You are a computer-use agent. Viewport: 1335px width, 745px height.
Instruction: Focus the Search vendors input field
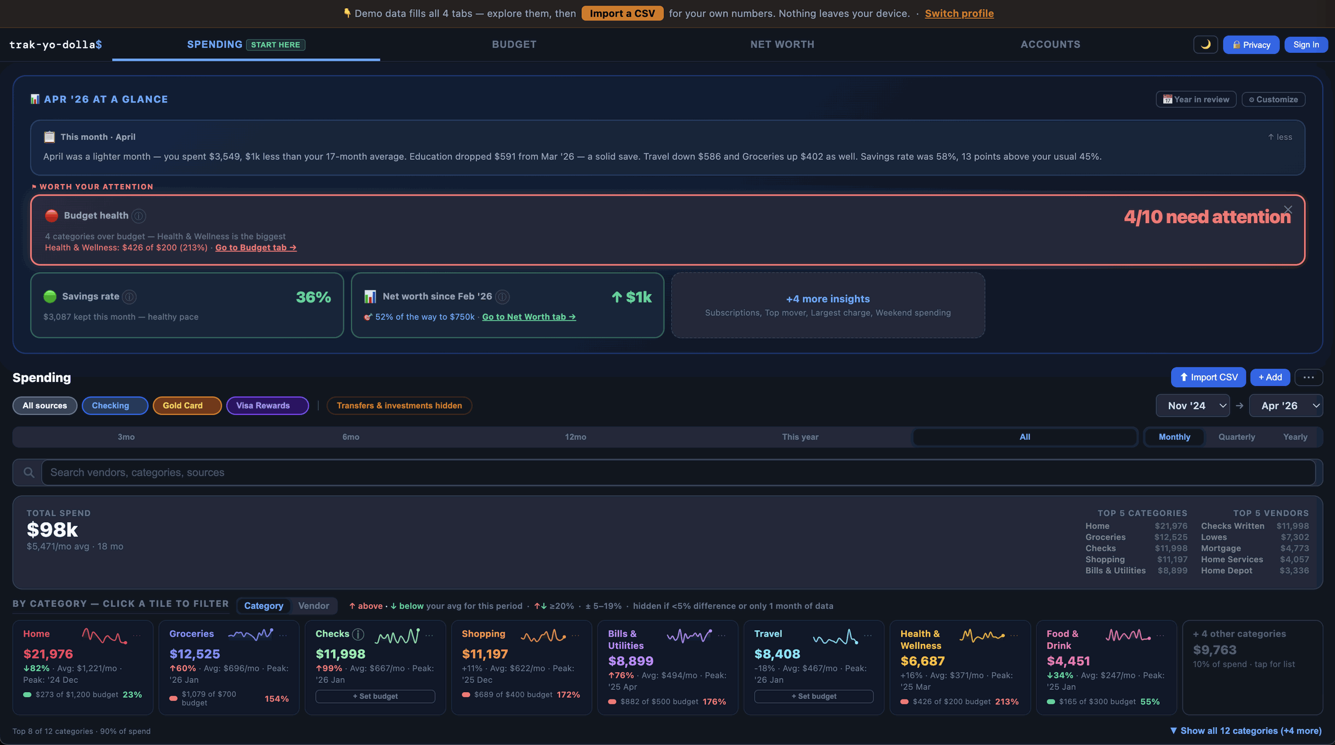pyautogui.click(x=678, y=473)
